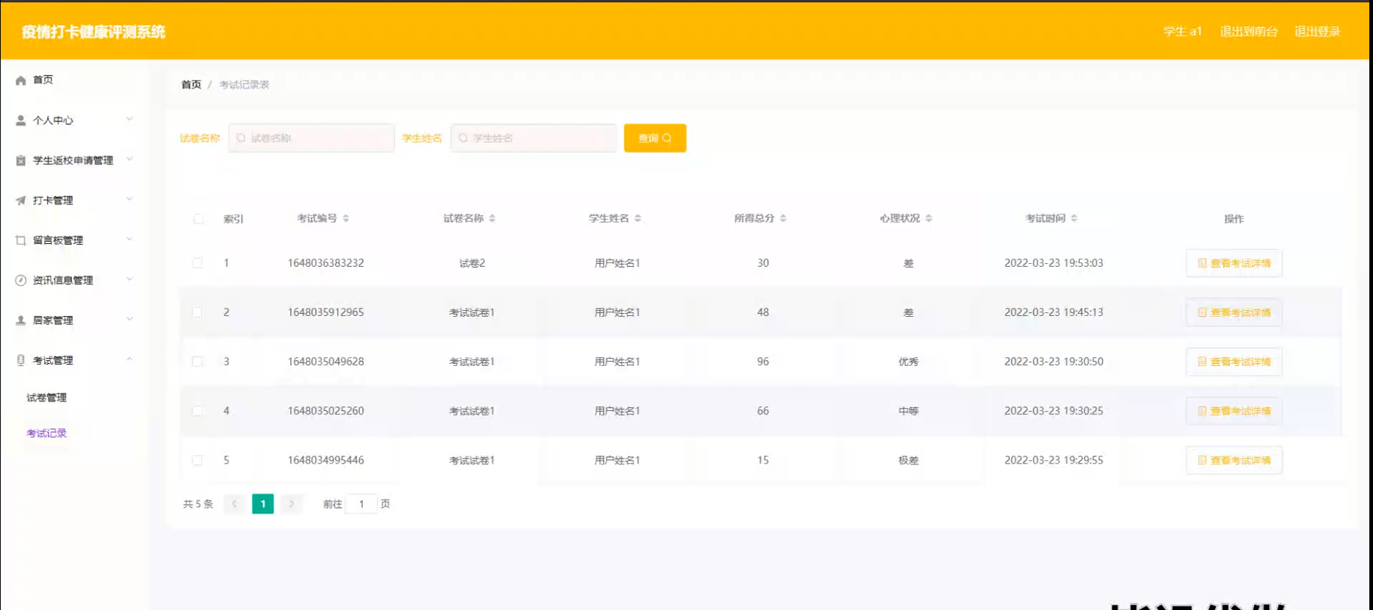View exam details for score 66 row
Viewport: 1373px width, 610px height.
pyautogui.click(x=1233, y=411)
